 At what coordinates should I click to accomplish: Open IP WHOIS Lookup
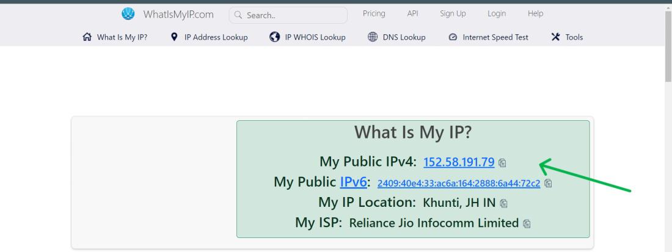tap(315, 37)
